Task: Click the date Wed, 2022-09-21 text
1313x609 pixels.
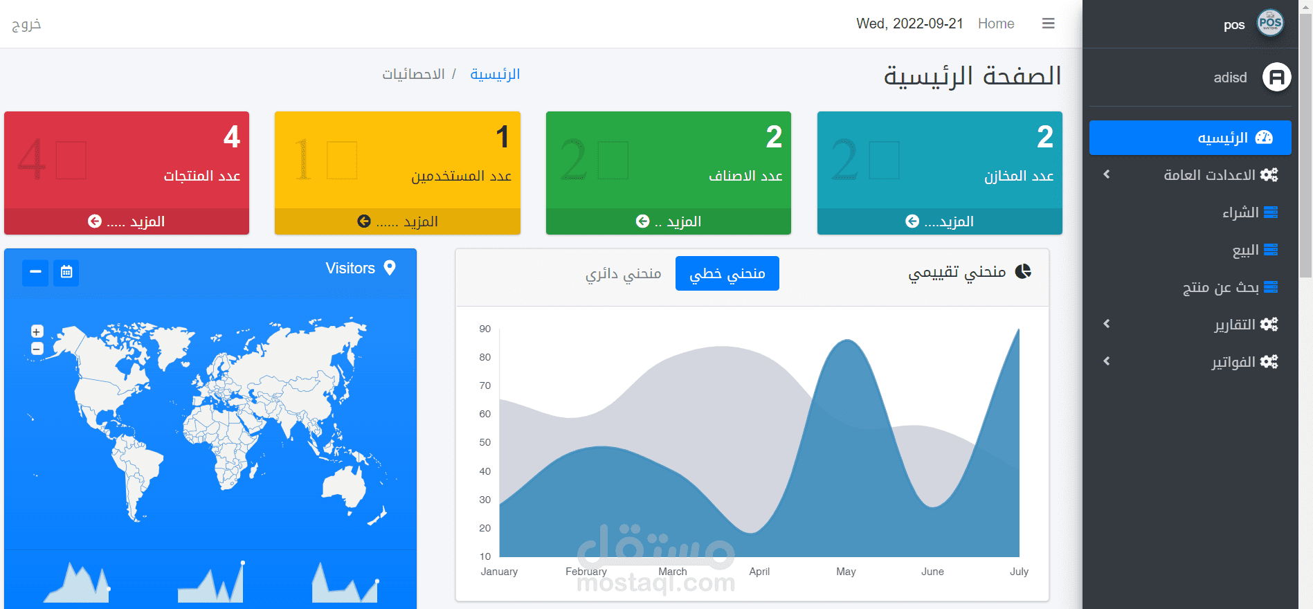Action: [x=909, y=24]
